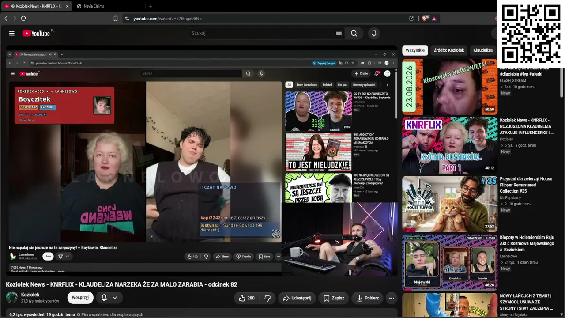Open 'NOWY ŁAŃCUCH Z TEMU?' video title

pyautogui.click(x=526, y=302)
